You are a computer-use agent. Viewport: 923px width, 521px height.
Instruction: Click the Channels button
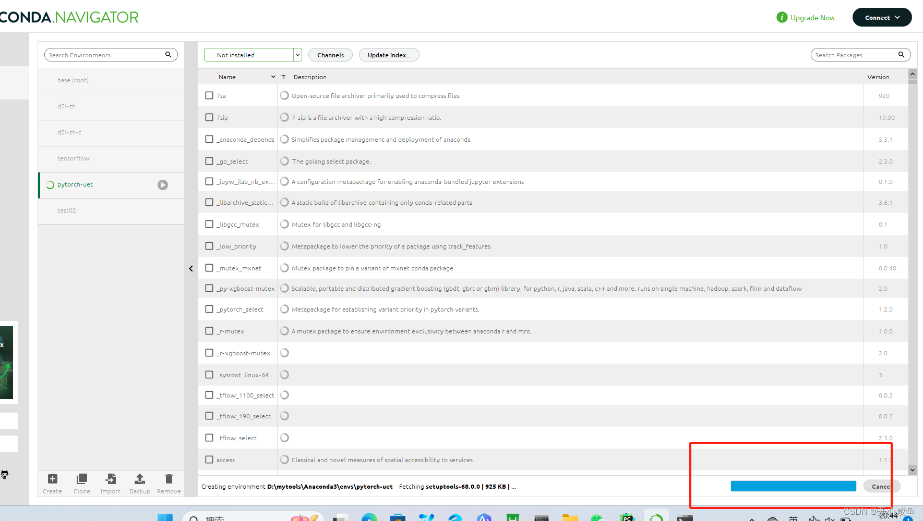330,55
